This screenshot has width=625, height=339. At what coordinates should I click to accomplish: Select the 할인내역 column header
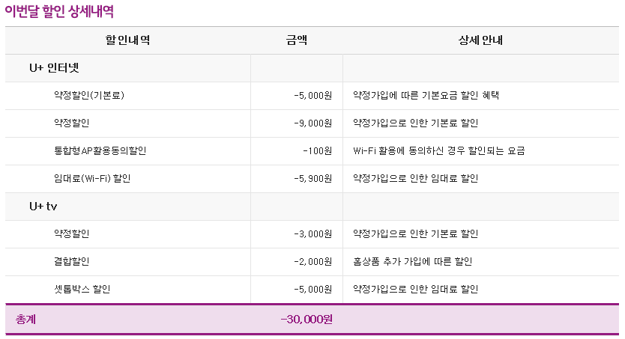(127, 40)
